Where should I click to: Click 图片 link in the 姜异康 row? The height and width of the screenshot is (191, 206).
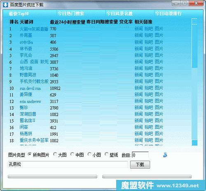point(159,94)
